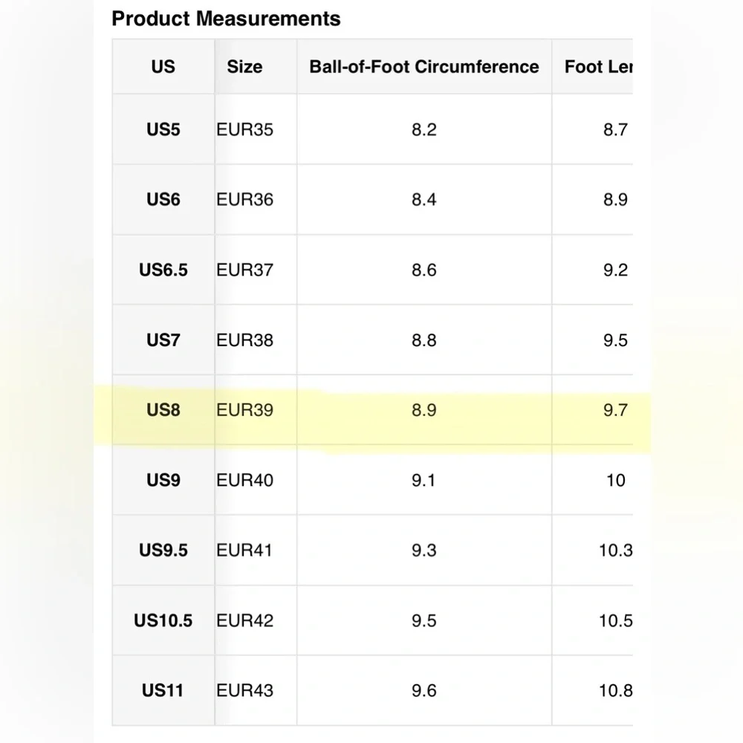The height and width of the screenshot is (743, 743).
Task: Click the Size column header
Action: pyautogui.click(x=244, y=67)
